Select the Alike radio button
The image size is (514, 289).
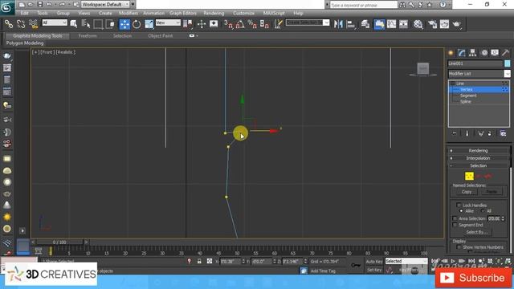click(x=461, y=210)
